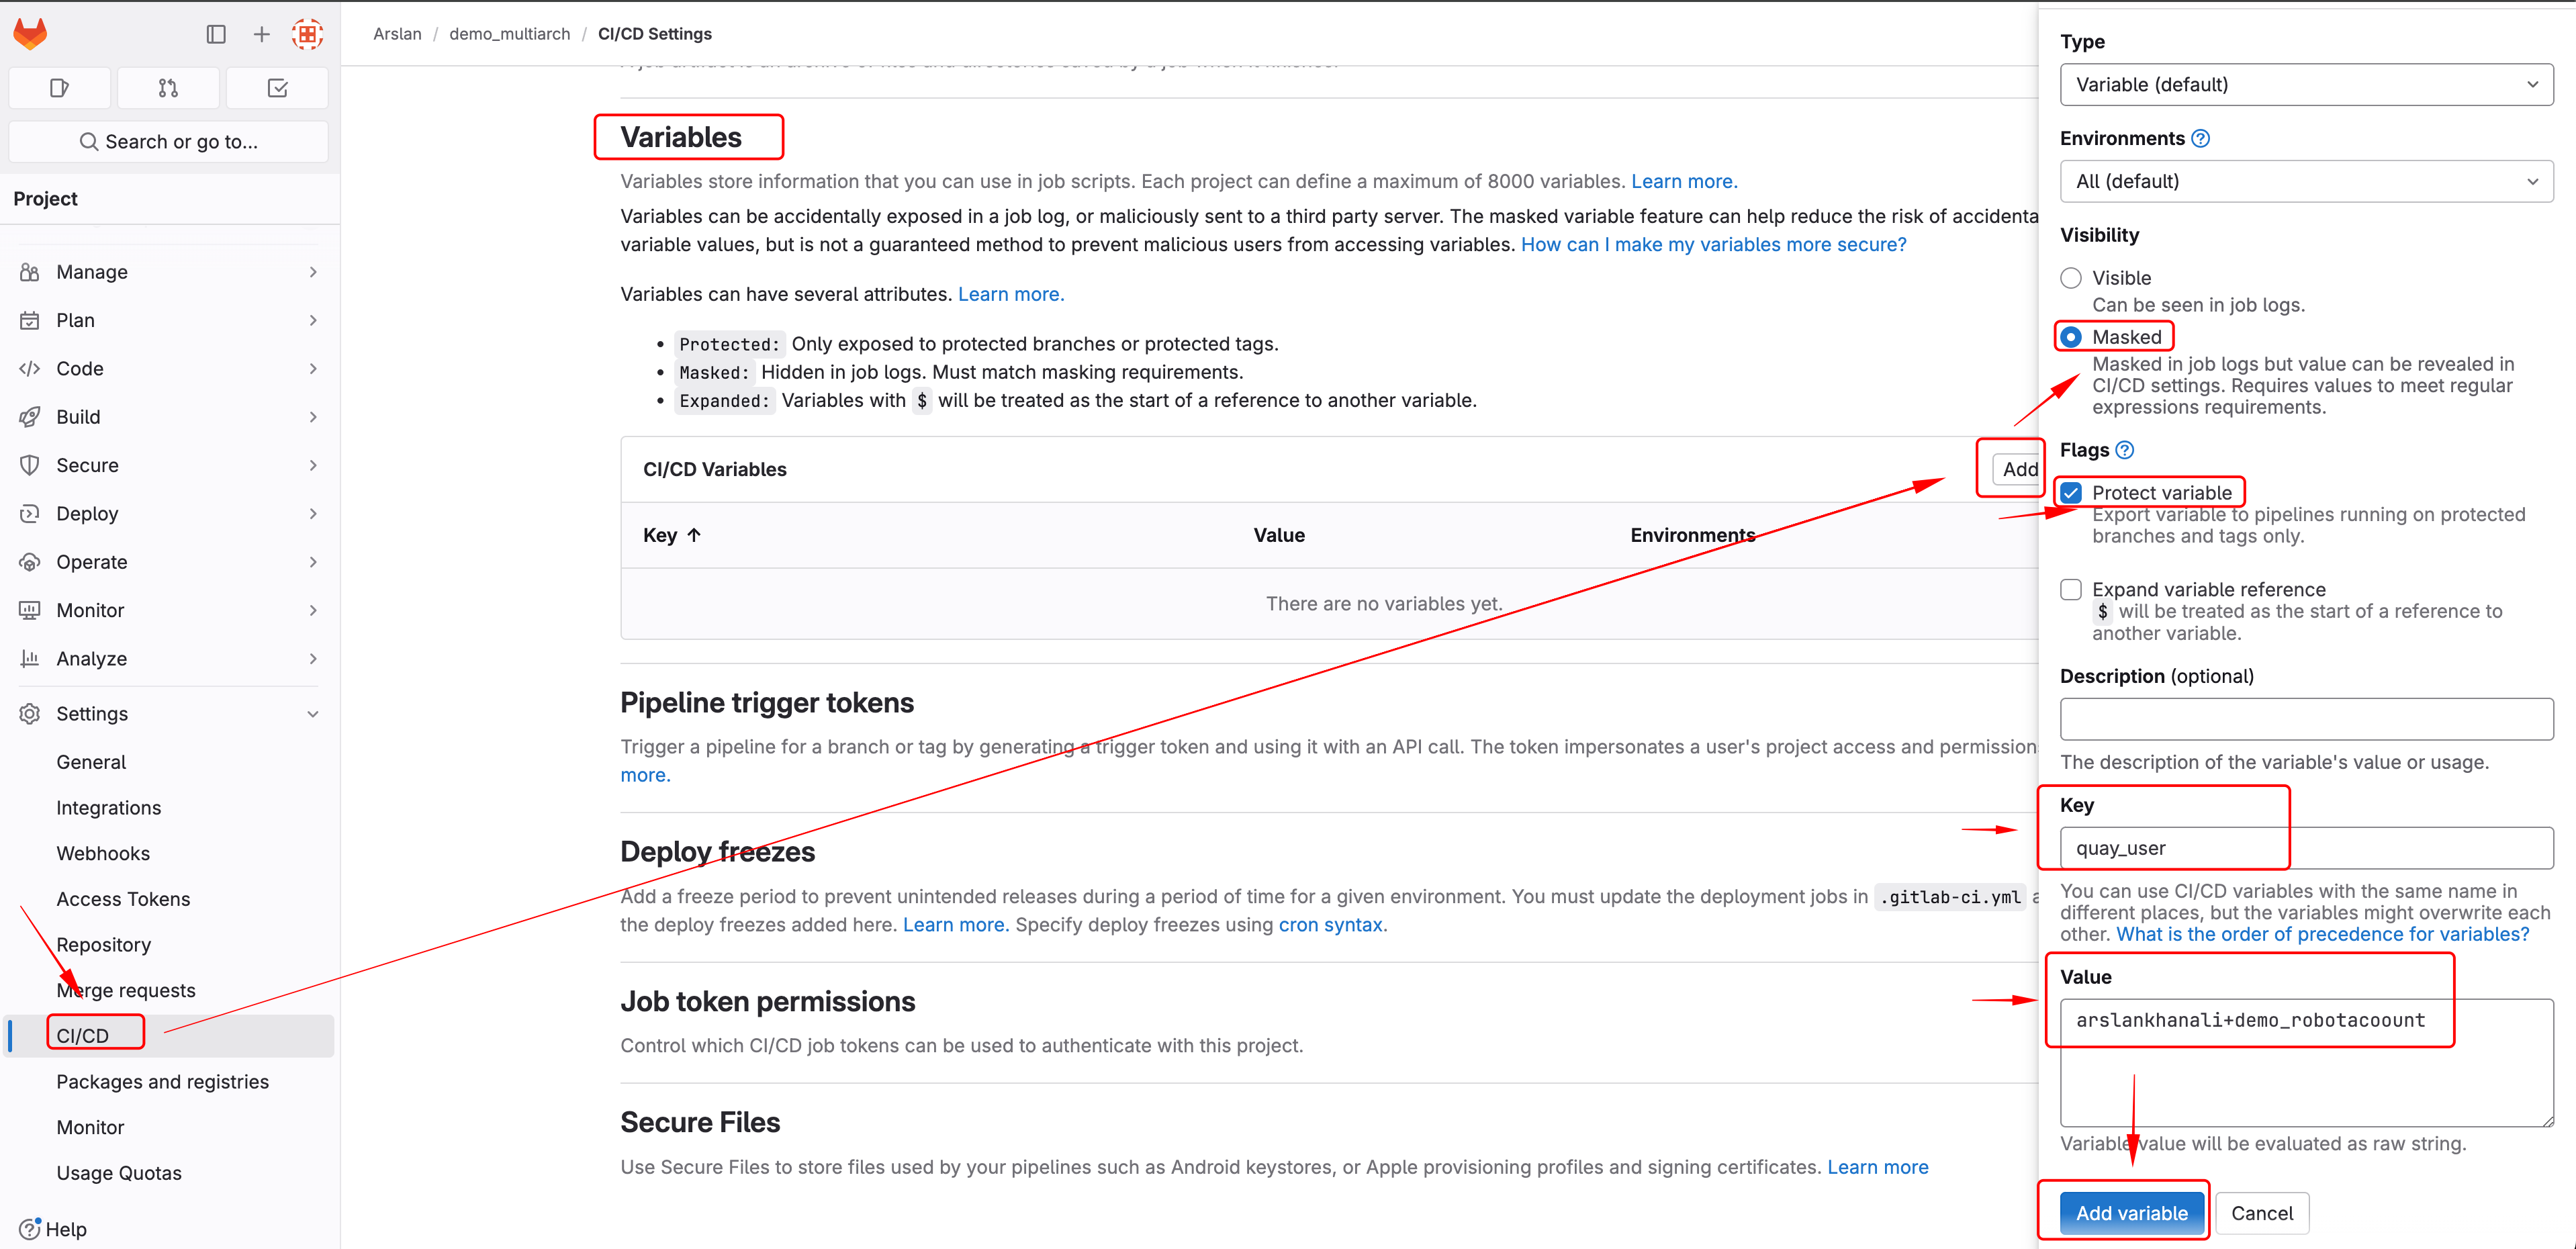Image resolution: width=2576 pixels, height=1249 pixels.
Task: Click the Settings gear icon
Action: click(x=30, y=713)
